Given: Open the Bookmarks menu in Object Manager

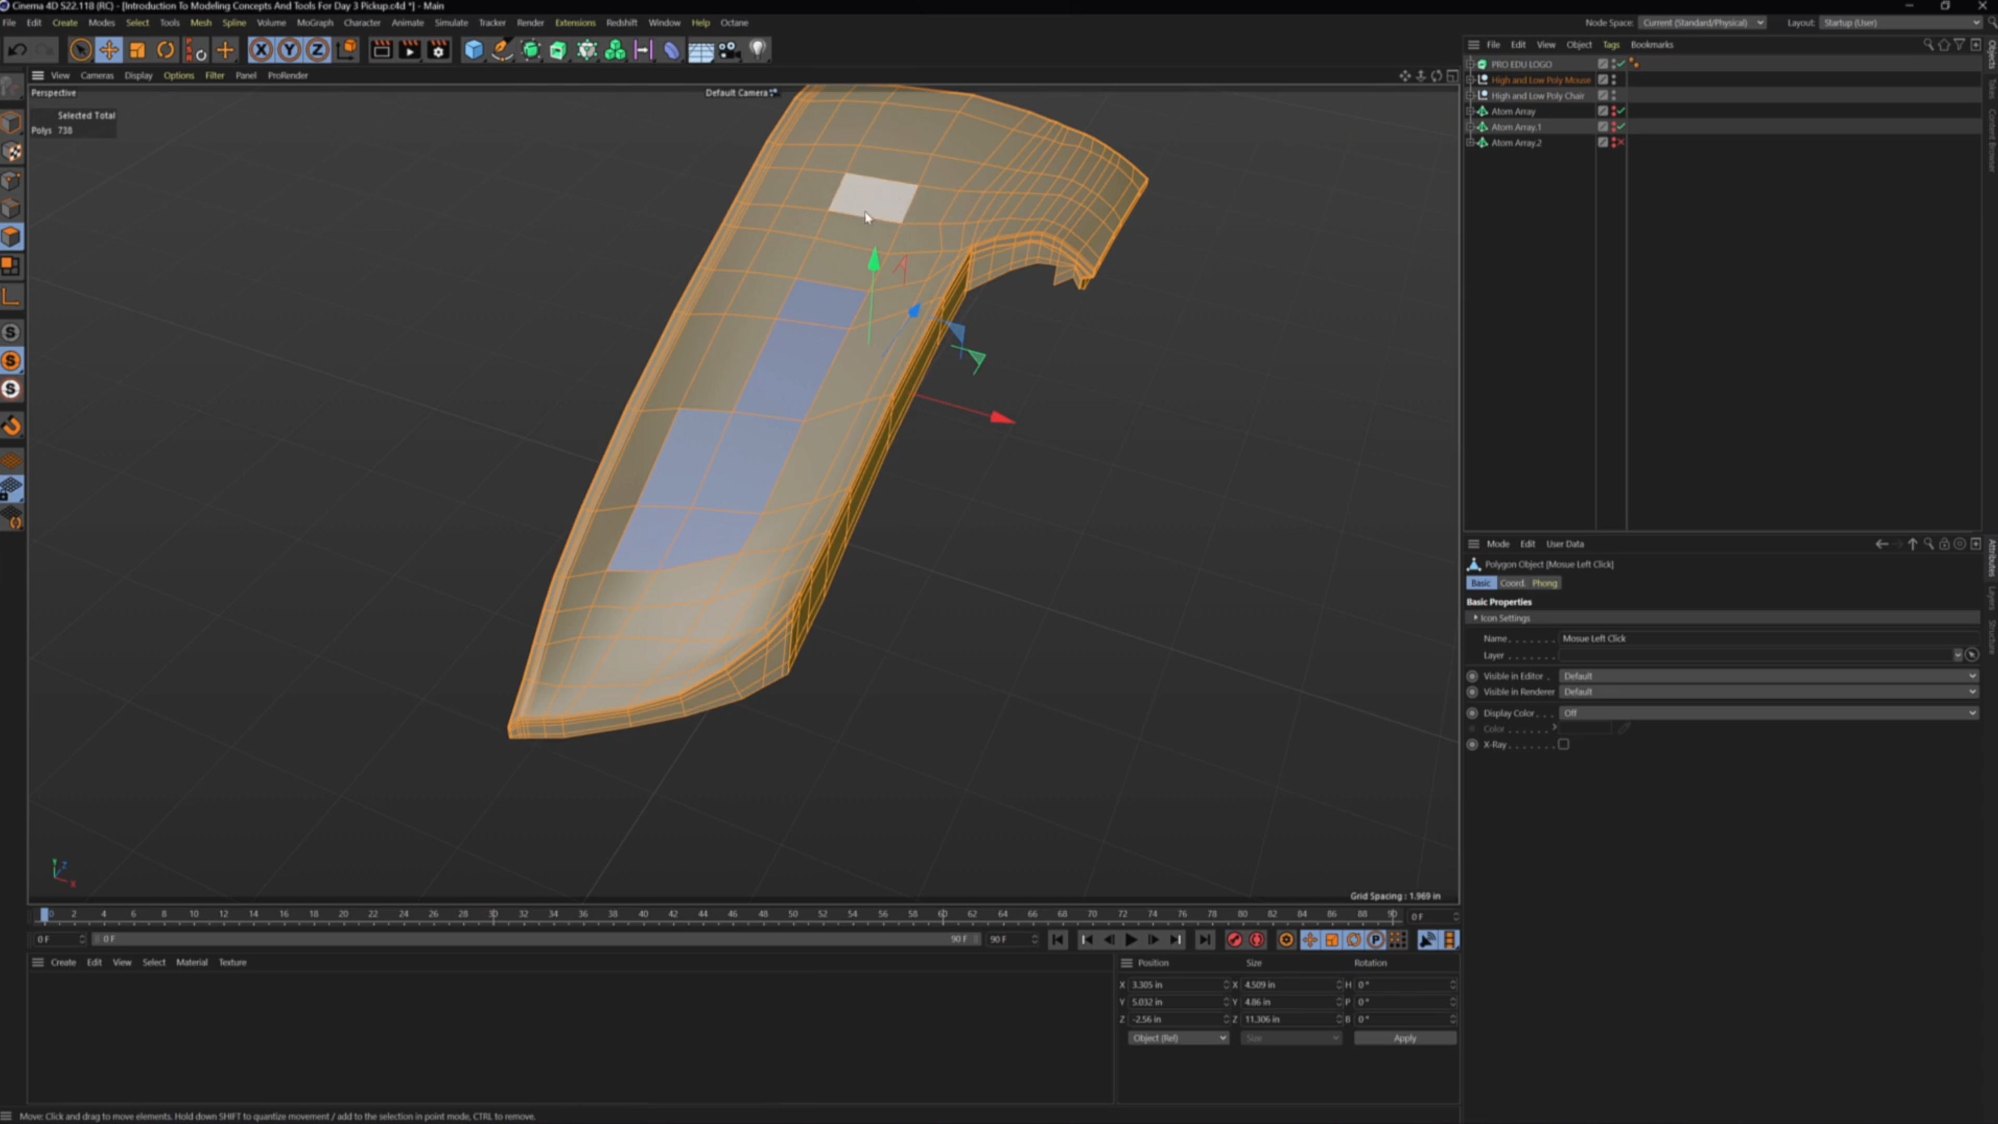Looking at the screenshot, I should tap(1652, 44).
